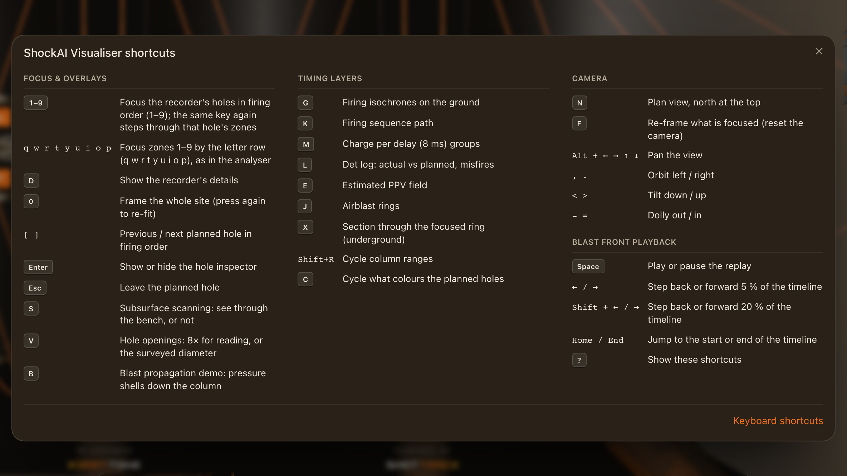
Task: Click 'Play or pause the replay'
Action: 699,266
